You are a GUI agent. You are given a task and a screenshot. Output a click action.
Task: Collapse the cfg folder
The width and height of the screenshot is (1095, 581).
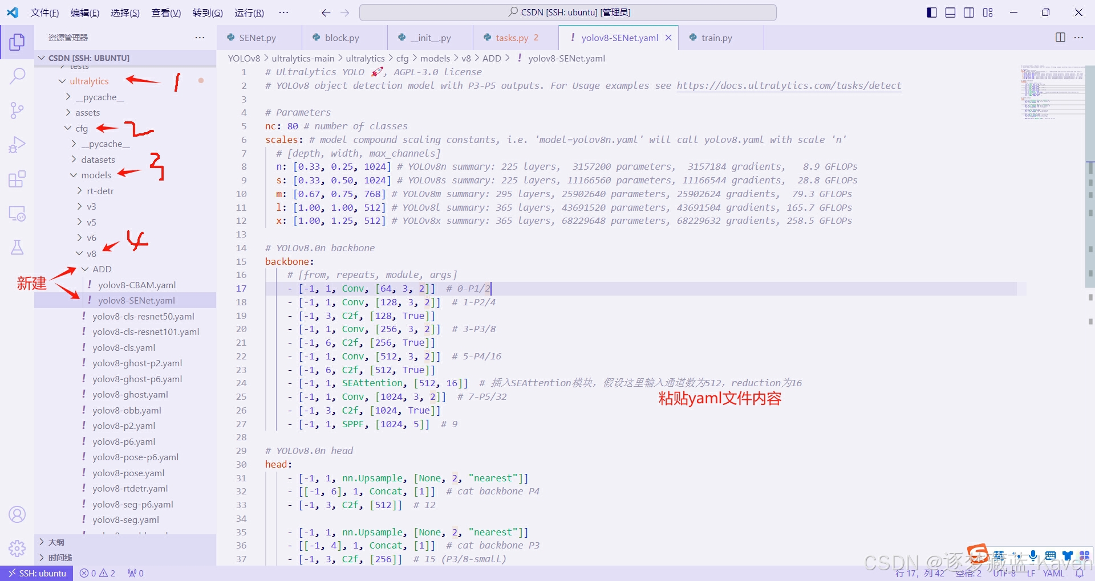tap(68, 128)
